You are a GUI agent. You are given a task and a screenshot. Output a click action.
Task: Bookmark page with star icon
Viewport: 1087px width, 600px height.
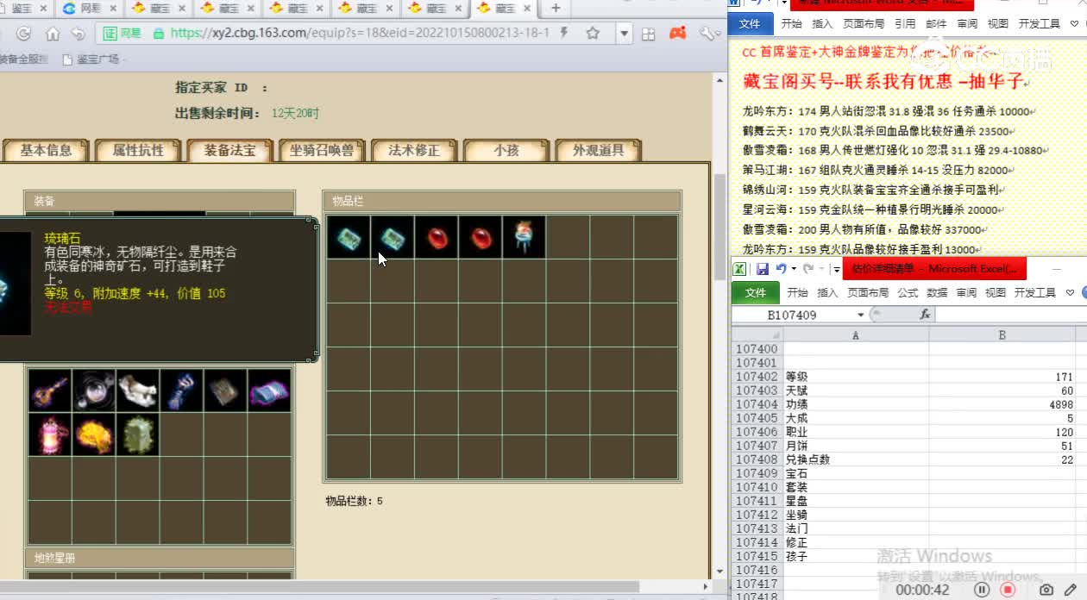click(x=593, y=34)
